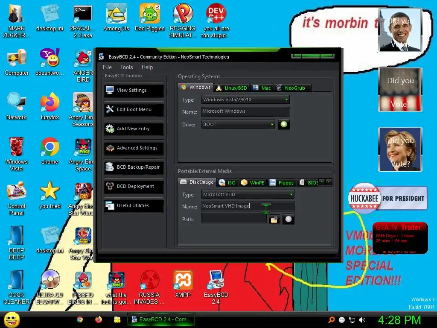The width and height of the screenshot is (437, 328).
Task: Open View Settings in EasyBCD Toolbox
Action: pos(134,90)
